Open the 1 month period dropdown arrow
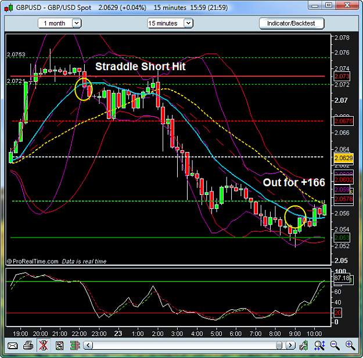 point(77,23)
